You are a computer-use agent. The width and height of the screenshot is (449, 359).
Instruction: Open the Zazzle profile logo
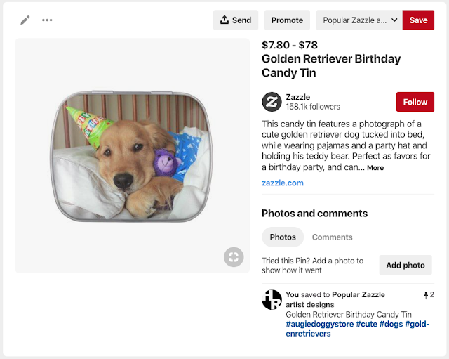tap(272, 102)
